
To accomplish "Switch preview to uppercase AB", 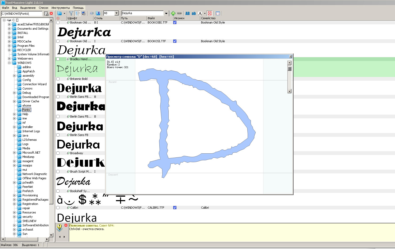I will (x=188, y=13).
